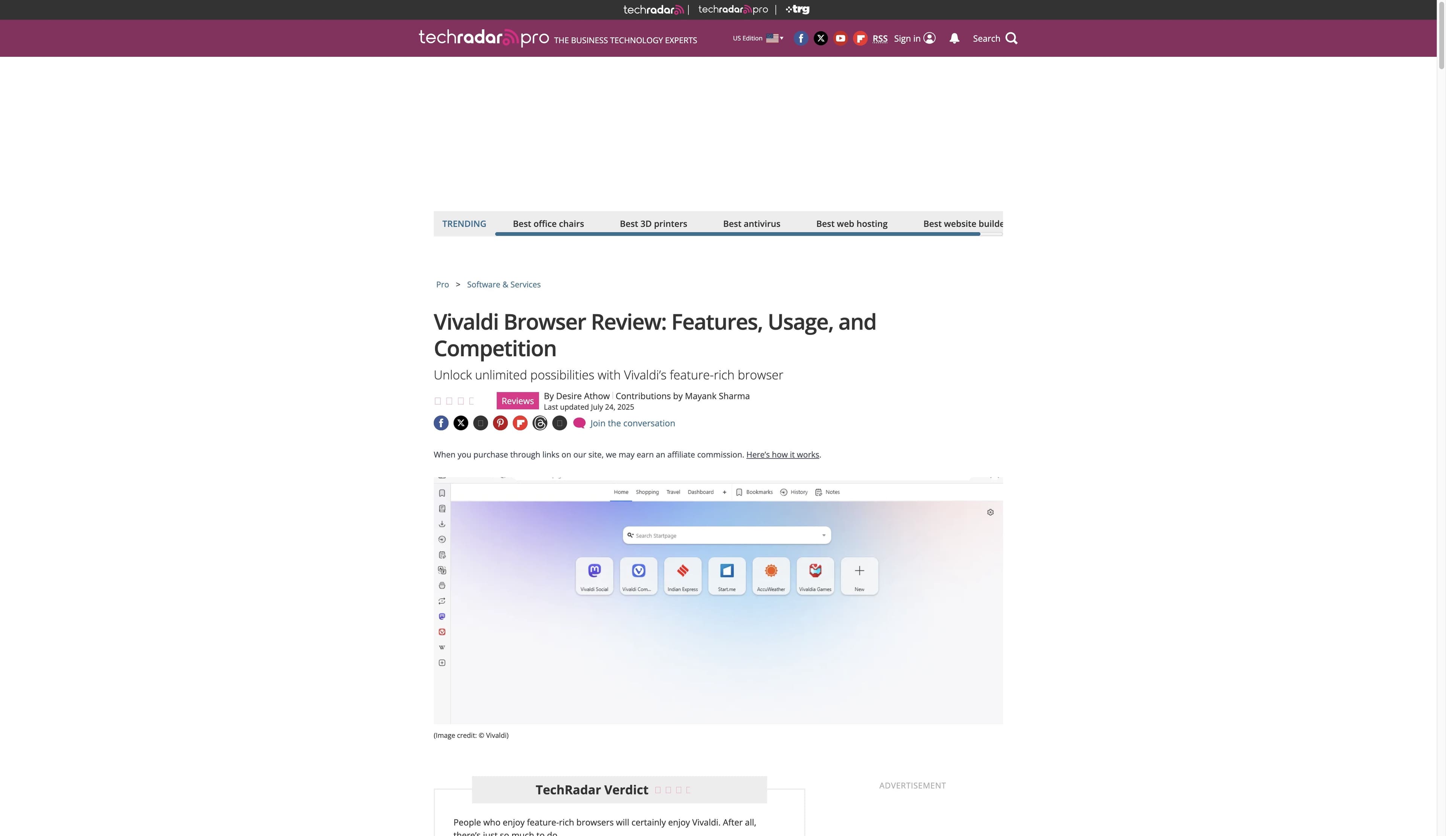
Task: Share the article on Facebook
Action: click(x=441, y=423)
